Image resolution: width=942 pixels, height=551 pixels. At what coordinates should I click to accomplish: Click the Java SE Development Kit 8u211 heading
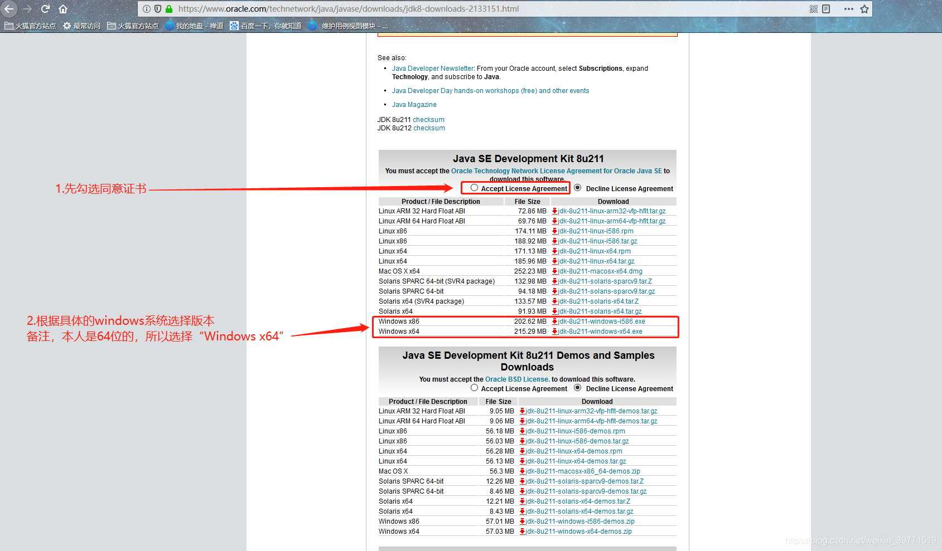(528, 159)
